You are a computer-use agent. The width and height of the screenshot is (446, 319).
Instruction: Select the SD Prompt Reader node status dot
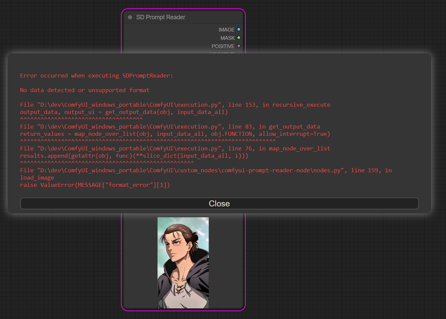point(130,17)
